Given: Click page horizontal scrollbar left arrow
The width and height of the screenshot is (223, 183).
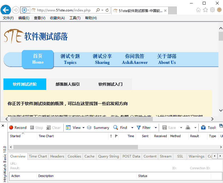Looking at the screenshot, I should tap(7, 119).
